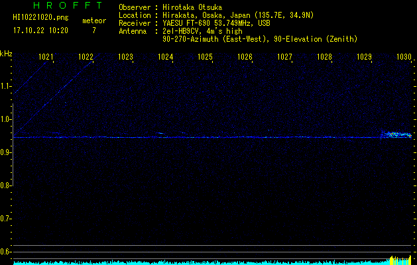Click the vertical gray frequency range bar

click(13, 145)
